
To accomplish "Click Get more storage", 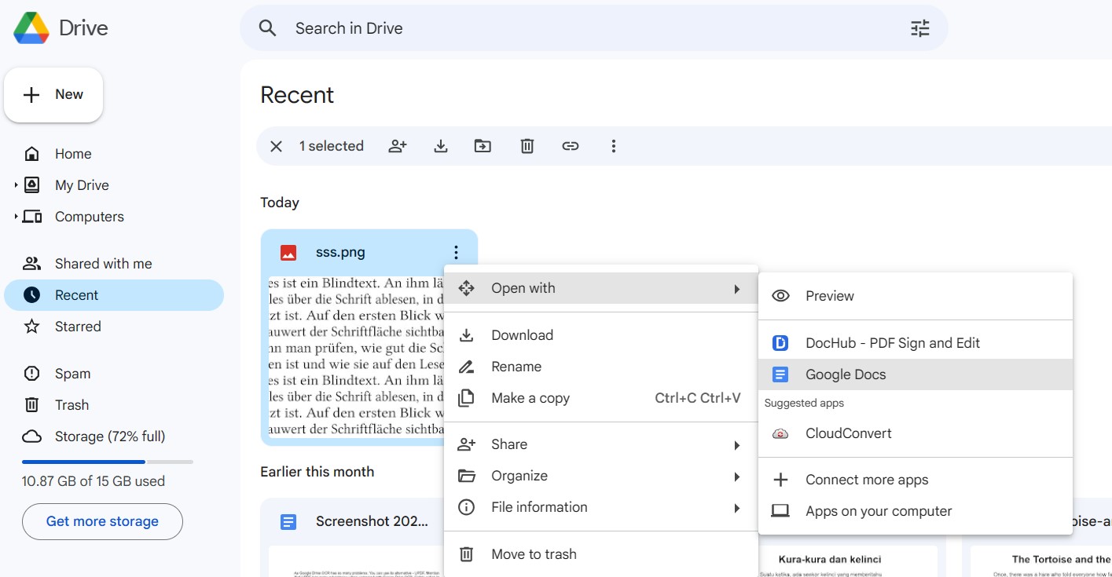I will tap(101, 521).
